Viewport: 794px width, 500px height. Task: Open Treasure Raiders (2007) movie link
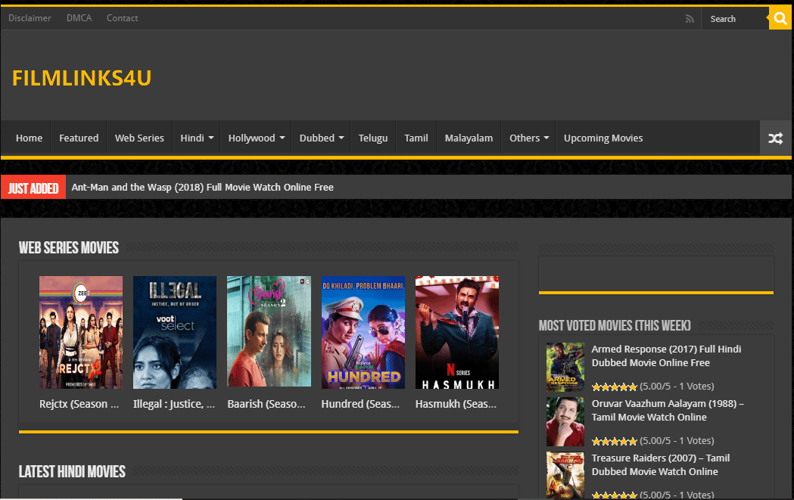pyautogui.click(x=660, y=464)
